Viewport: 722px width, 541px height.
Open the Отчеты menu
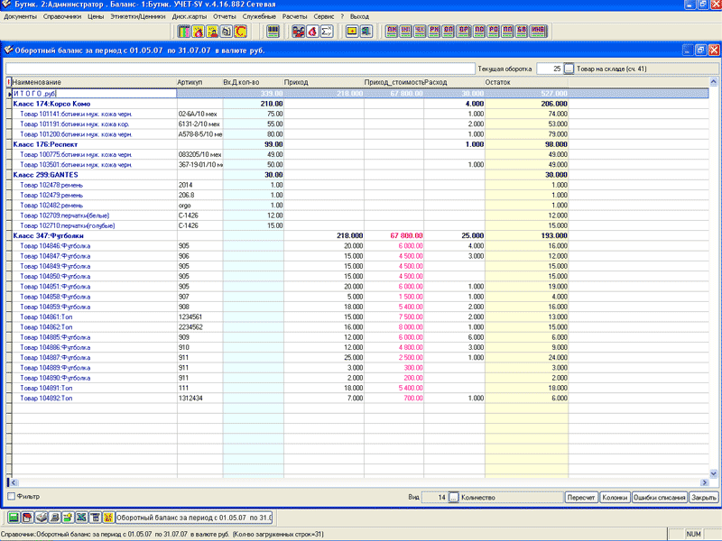[225, 16]
